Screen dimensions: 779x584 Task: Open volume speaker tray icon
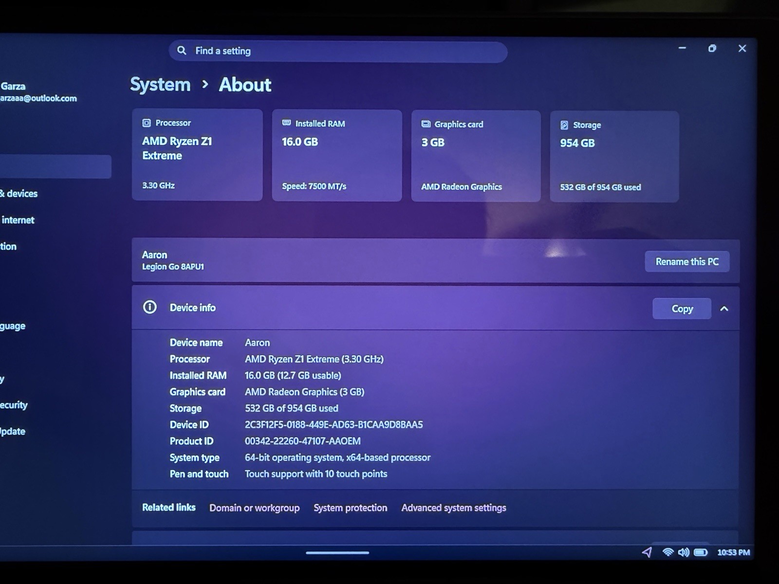point(684,552)
